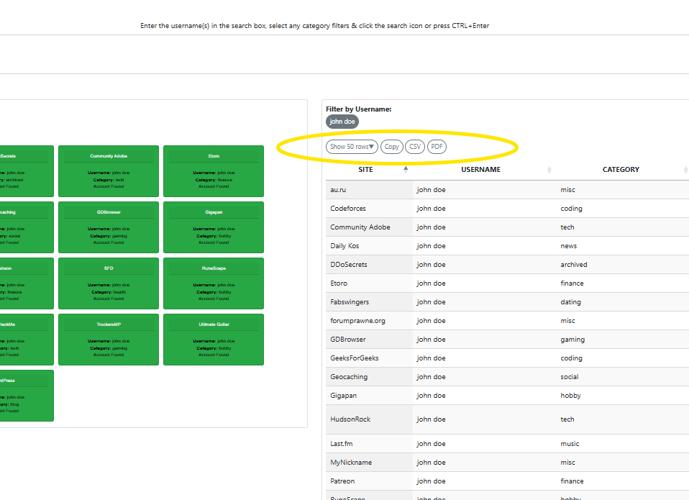
Task: Click the SITE column sort arrow
Action: click(406, 170)
